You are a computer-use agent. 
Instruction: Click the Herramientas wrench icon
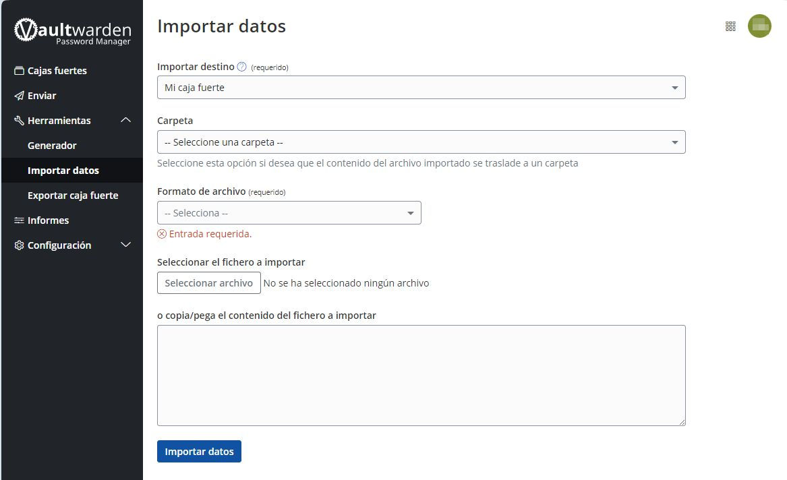pos(19,121)
